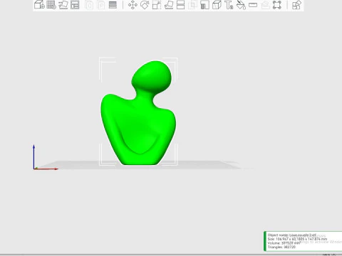Select the Move tool with four arrows
Image resolution: width=342 pixels, height=256 pixels.
point(133,5)
